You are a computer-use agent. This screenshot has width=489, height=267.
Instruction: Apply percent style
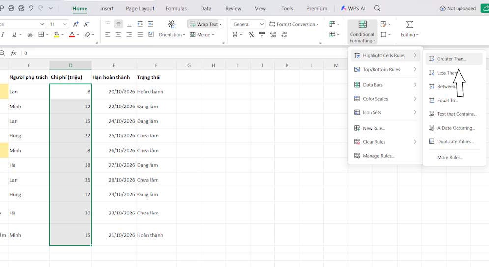(251, 34)
